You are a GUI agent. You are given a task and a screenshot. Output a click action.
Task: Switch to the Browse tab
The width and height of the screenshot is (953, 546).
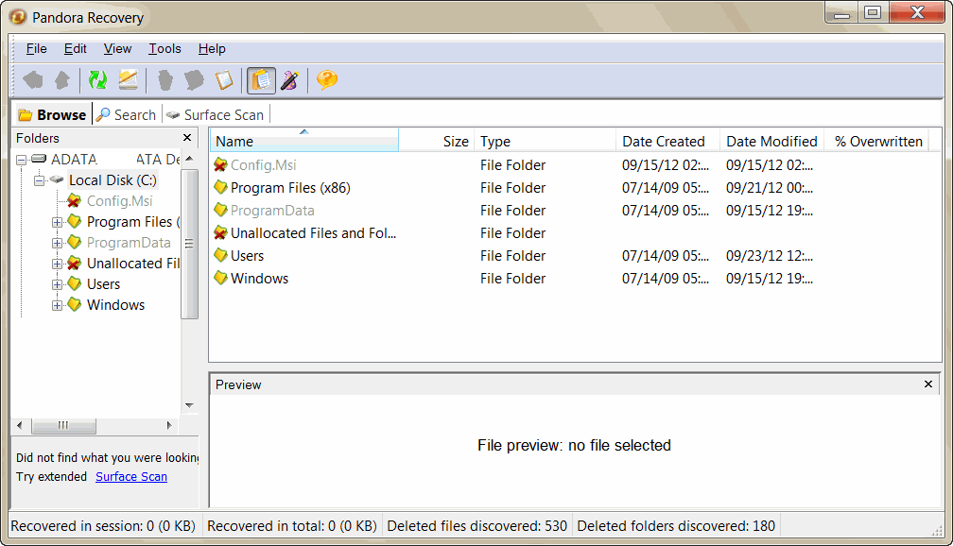pos(52,115)
